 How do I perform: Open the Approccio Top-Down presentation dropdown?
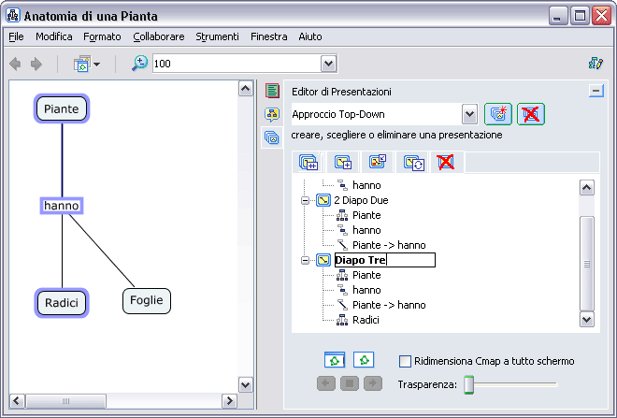point(469,114)
